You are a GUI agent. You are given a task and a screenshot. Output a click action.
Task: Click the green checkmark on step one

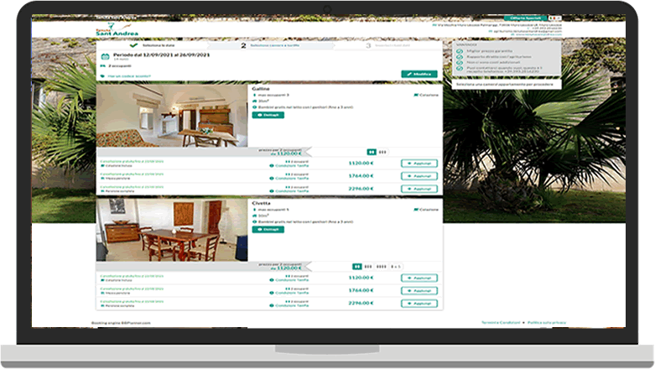134,45
